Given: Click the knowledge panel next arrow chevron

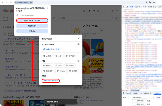Looking at the screenshot, I should [x=101, y=30].
